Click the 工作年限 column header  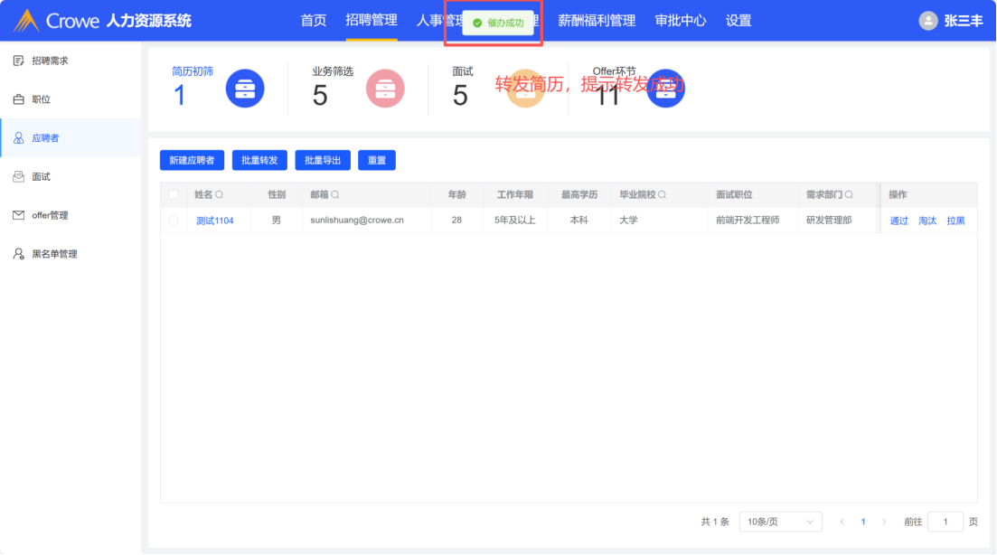click(515, 194)
